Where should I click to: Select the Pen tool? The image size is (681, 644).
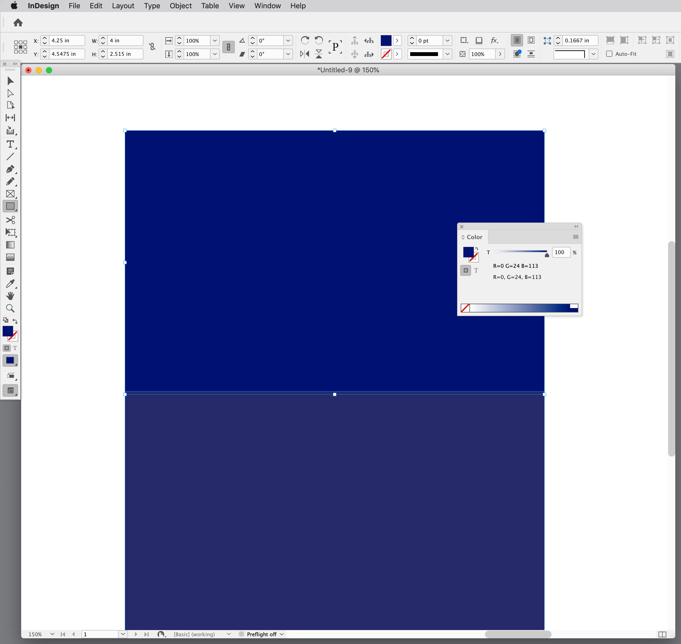click(x=10, y=169)
